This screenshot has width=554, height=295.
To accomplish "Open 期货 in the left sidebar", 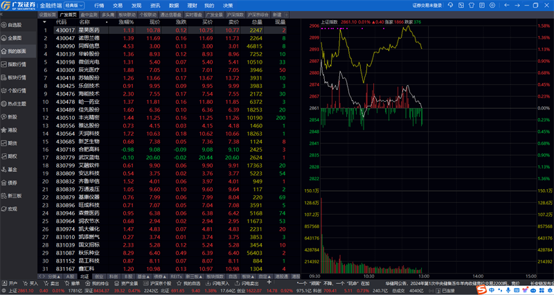I will [10, 143].
